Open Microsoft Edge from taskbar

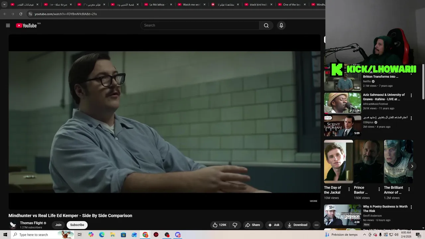pyautogui.click(x=102, y=235)
